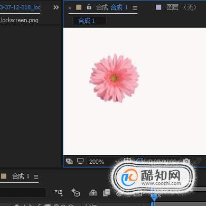This screenshot has height=206, width=206.
Task: Switch to the 合成 合成 1 viewer tab
Action: pos(111,7)
